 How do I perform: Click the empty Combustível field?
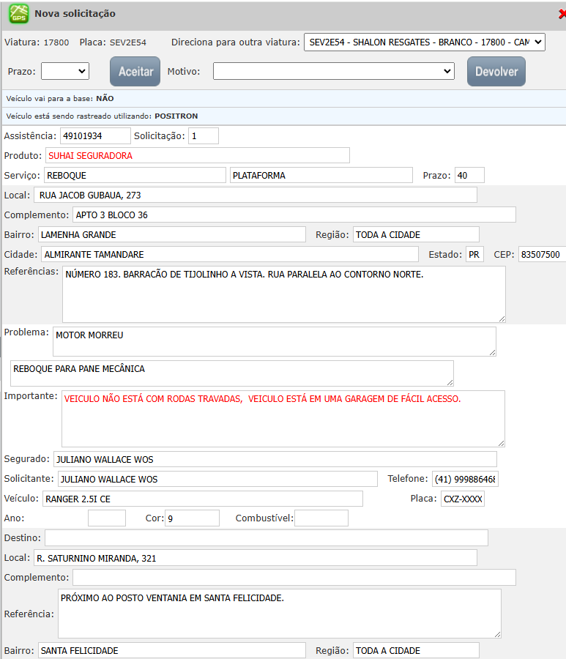[x=321, y=518]
